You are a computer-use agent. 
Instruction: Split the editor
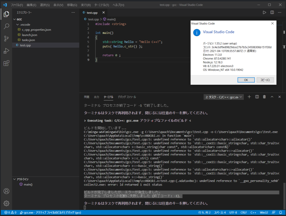pyautogui.click(x=272, y=13)
